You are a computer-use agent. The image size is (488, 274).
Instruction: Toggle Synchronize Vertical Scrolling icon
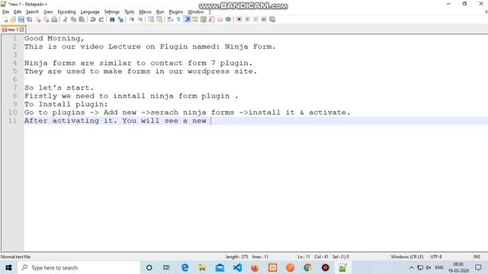point(151,20)
